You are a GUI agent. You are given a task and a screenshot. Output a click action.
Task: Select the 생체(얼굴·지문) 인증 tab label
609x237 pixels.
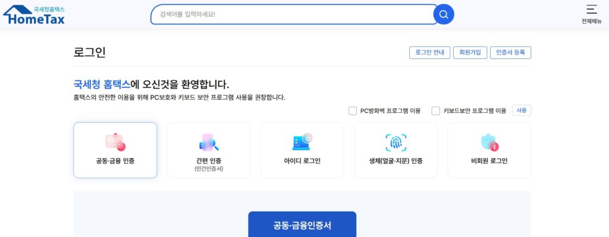395,161
